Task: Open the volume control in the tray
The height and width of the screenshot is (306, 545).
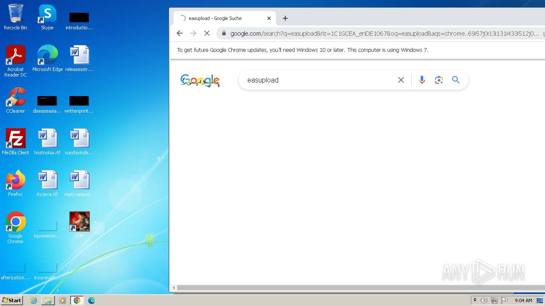Action: pyautogui.click(x=484, y=300)
